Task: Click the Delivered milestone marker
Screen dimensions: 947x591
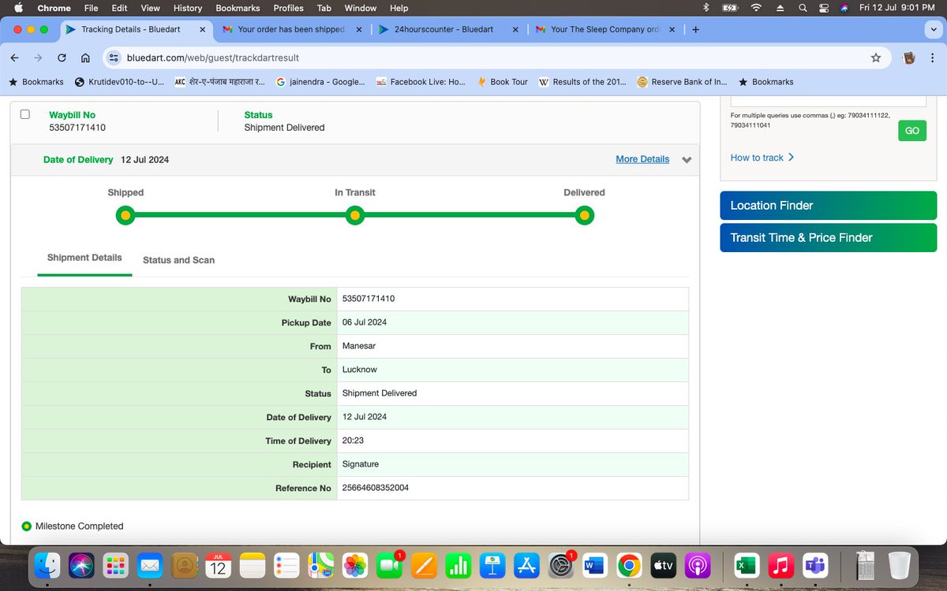Action: pyautogui.click(x=584, y=215)
